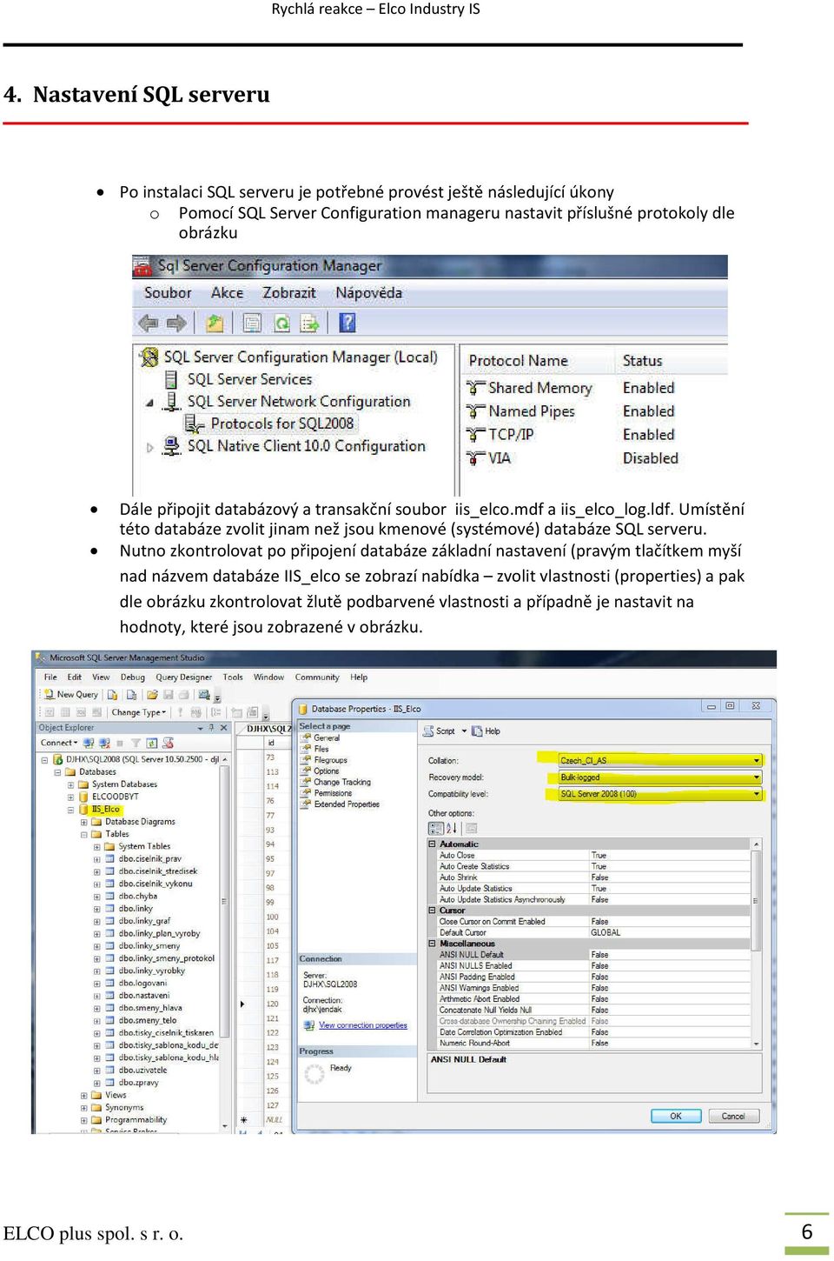
Task: Select Extended Properties page
Action: (347, 805)
